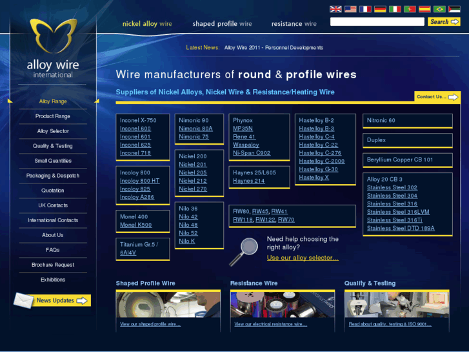The width and height of the screenshot is (469, 352).
Task: Click the Contact Us button
Action: 437,97
